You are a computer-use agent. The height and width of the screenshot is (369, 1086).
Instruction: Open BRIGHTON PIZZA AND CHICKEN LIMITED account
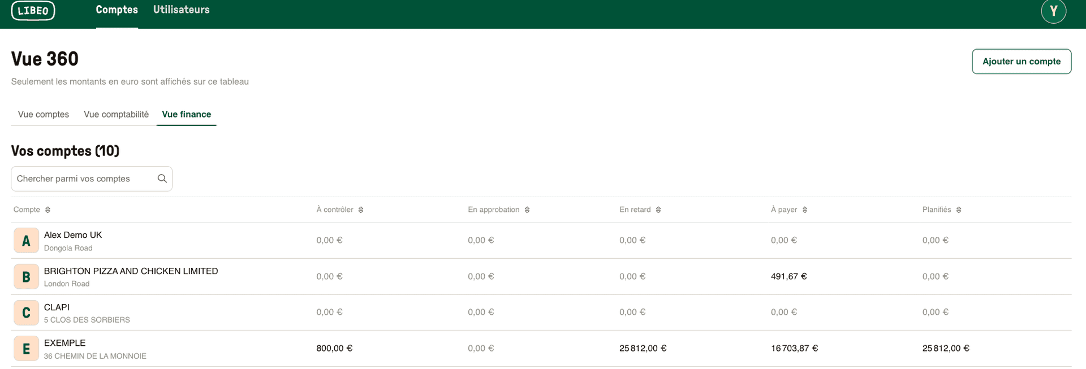131,271
